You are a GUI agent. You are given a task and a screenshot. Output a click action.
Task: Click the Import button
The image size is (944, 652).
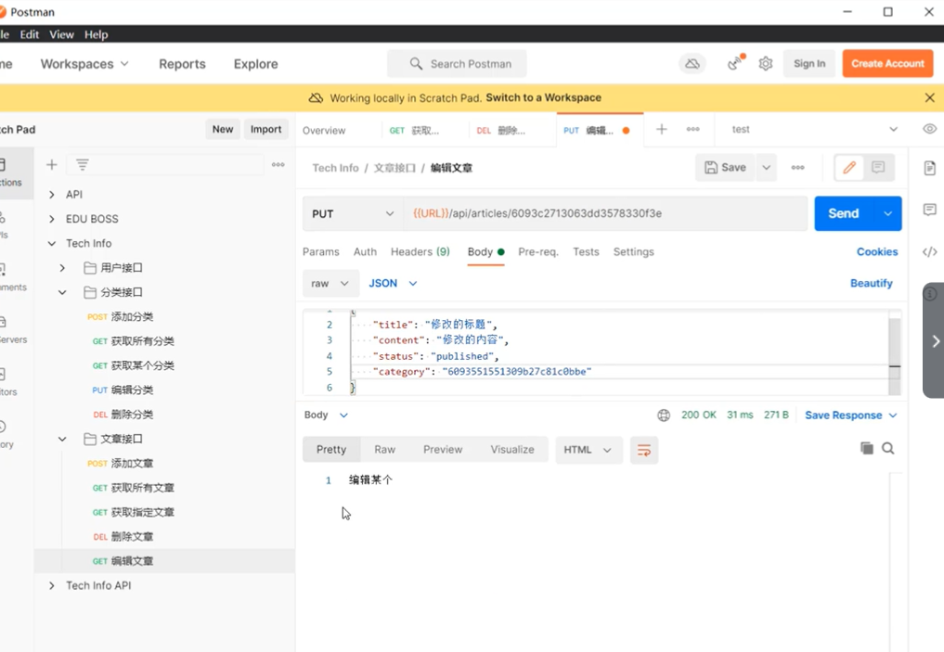click(x=266, y=129)
